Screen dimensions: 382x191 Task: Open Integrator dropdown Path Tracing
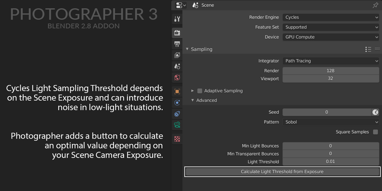coord(331,61)
